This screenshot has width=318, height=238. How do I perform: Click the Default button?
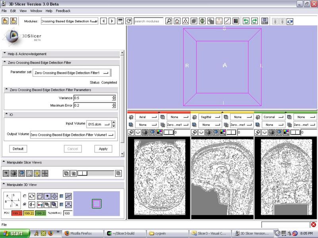pyautogui.click(x=18, y=149)
